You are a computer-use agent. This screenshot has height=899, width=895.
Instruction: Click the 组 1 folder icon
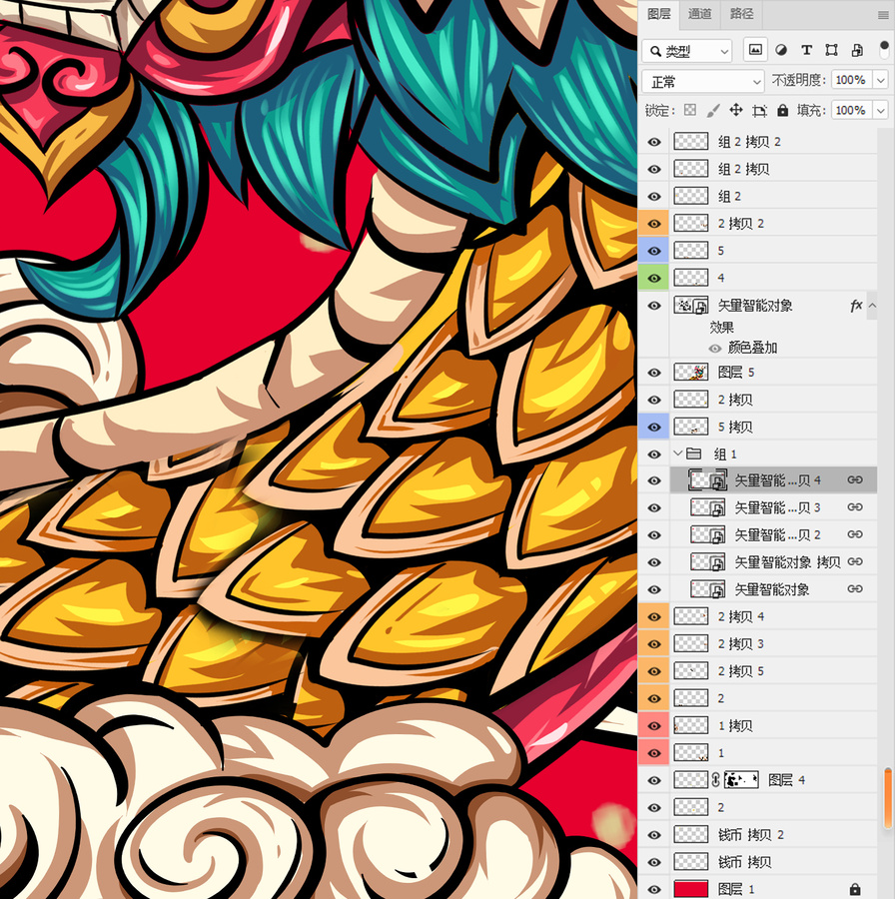pyautogui.click(x=694, y=454)
